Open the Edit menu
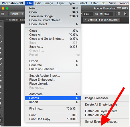The height and width of the screenshot is (127, 130). coord(38,3)
